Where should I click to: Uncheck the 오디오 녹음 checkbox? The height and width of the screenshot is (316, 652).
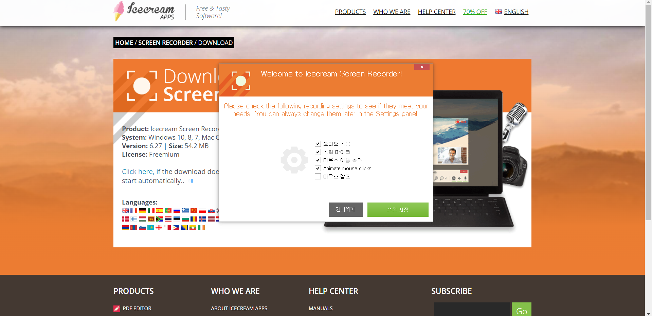318,144
